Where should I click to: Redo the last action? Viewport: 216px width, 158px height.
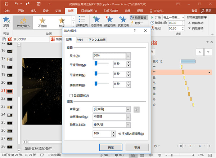point(28,4)
